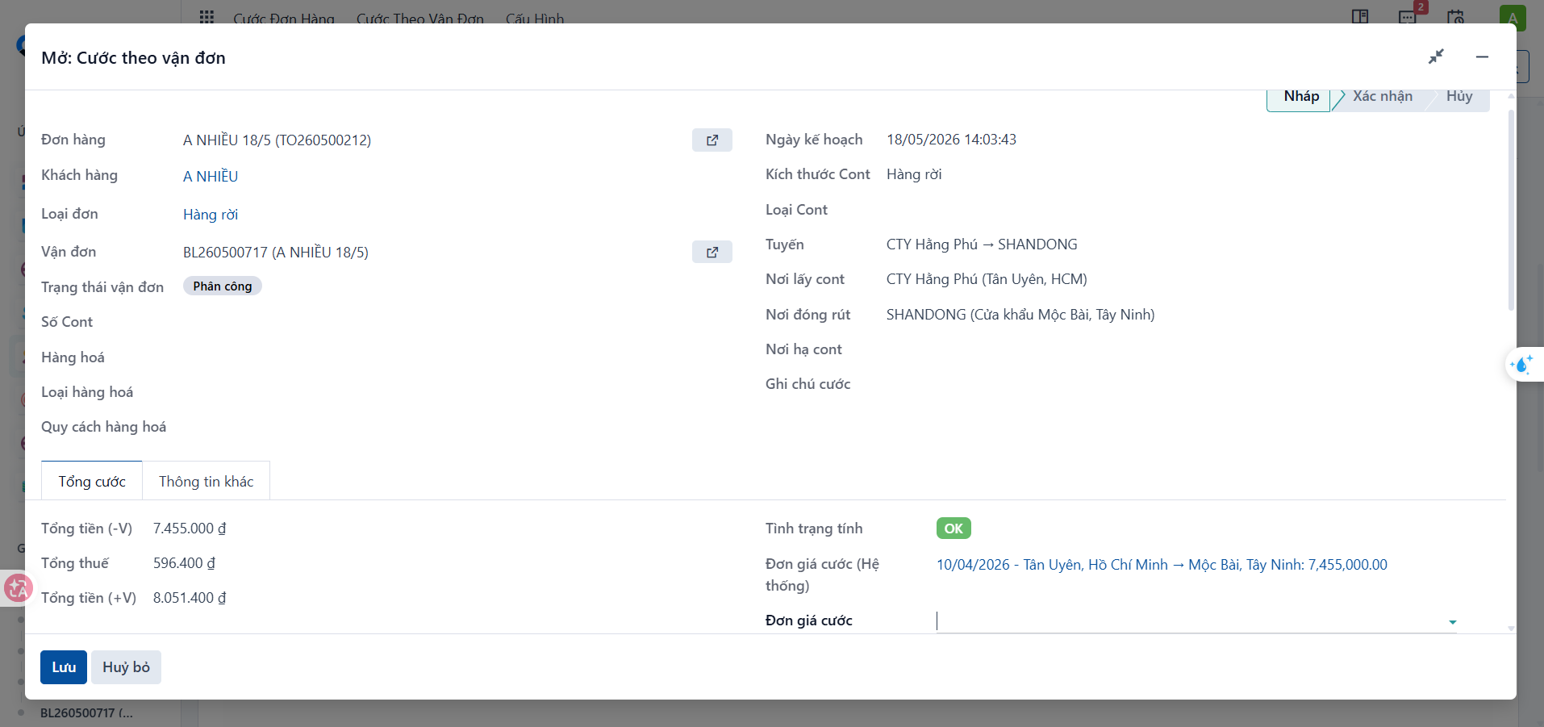Image resolution: width=1544 pixels, height=727 pixels.
Task: Set status to Xác nhận
Action: pyautogui.click(x=1382, y=97)
